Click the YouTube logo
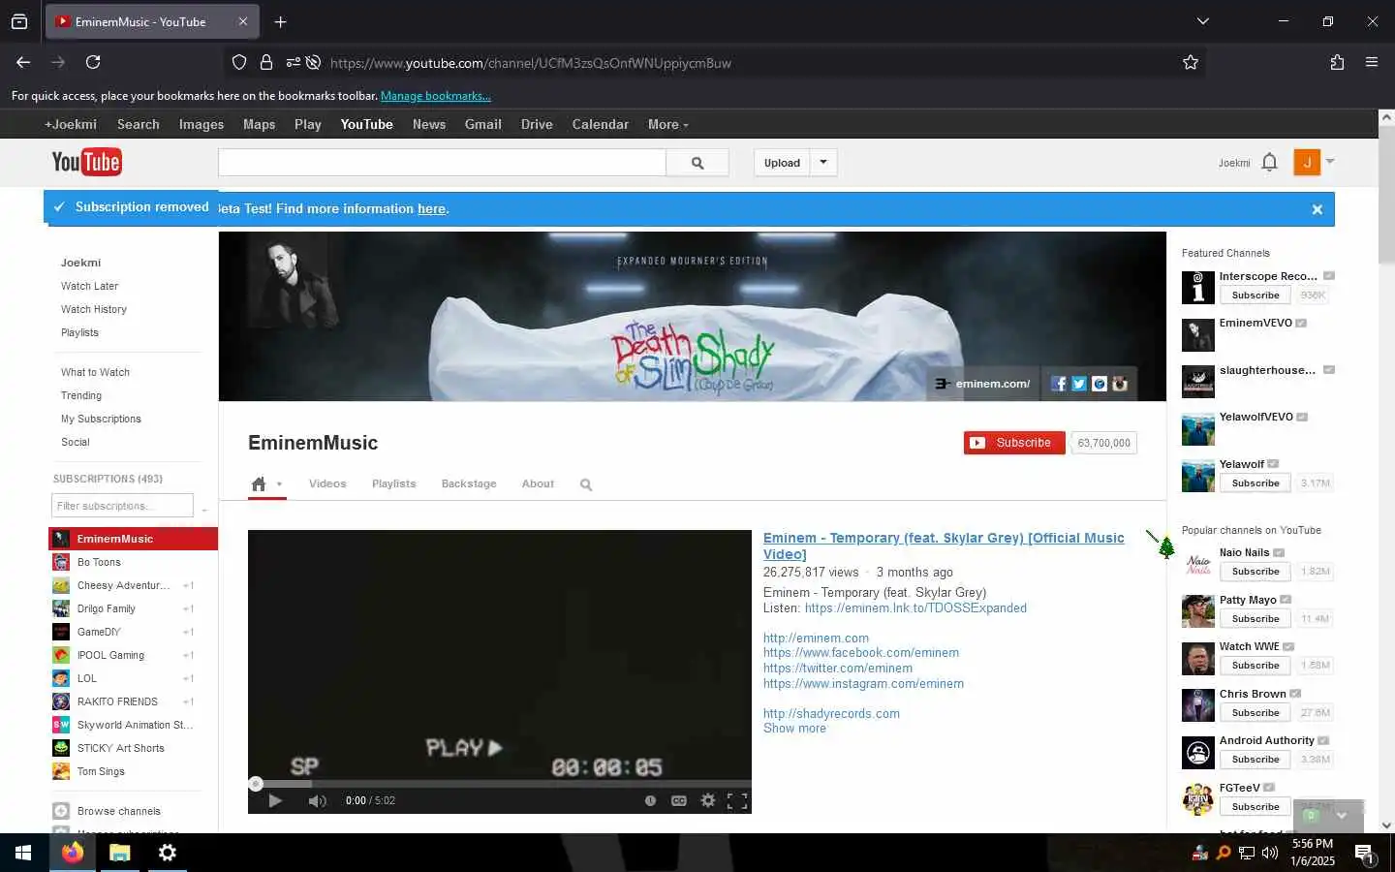This screenshot has width=1395, height=872. (86, 162)
